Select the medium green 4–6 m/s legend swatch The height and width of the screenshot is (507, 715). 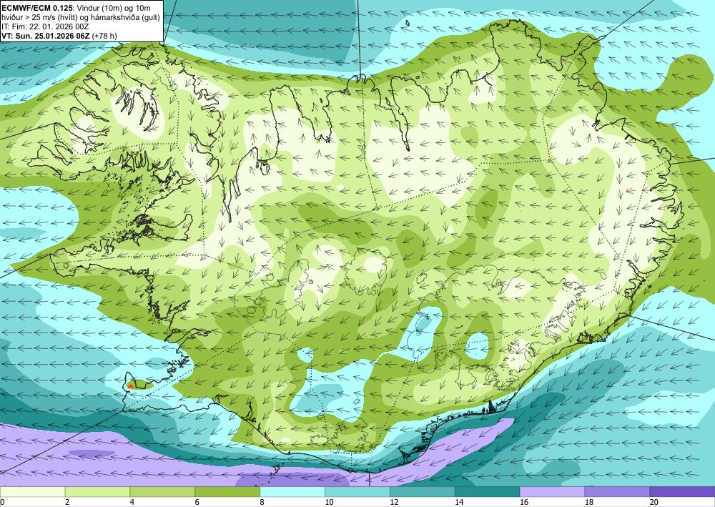(162, 492)
